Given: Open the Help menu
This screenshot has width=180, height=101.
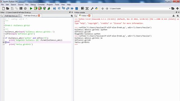Looking at the screenshot, I should pos(69,4).
